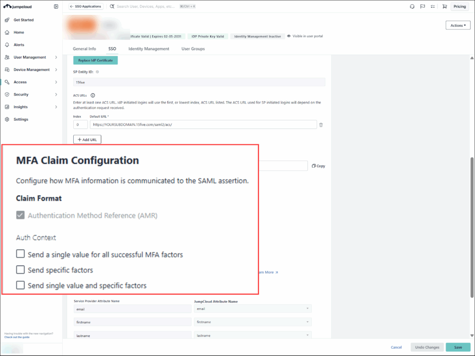Enable Send a single value for all MFA factors
Screen dimensions: 475x356
click(20, 254)
